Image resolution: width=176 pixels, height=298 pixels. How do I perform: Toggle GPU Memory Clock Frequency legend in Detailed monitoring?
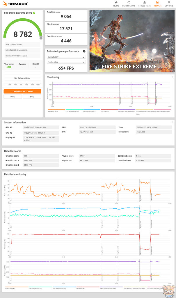tap(135, 288)
